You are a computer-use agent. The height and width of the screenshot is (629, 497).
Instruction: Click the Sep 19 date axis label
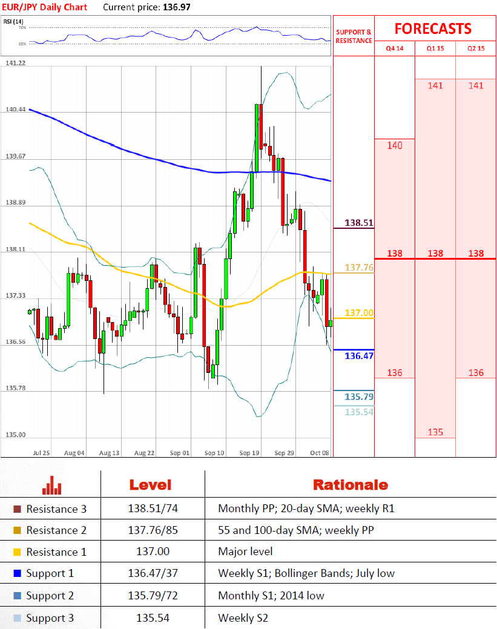point(249,453)
